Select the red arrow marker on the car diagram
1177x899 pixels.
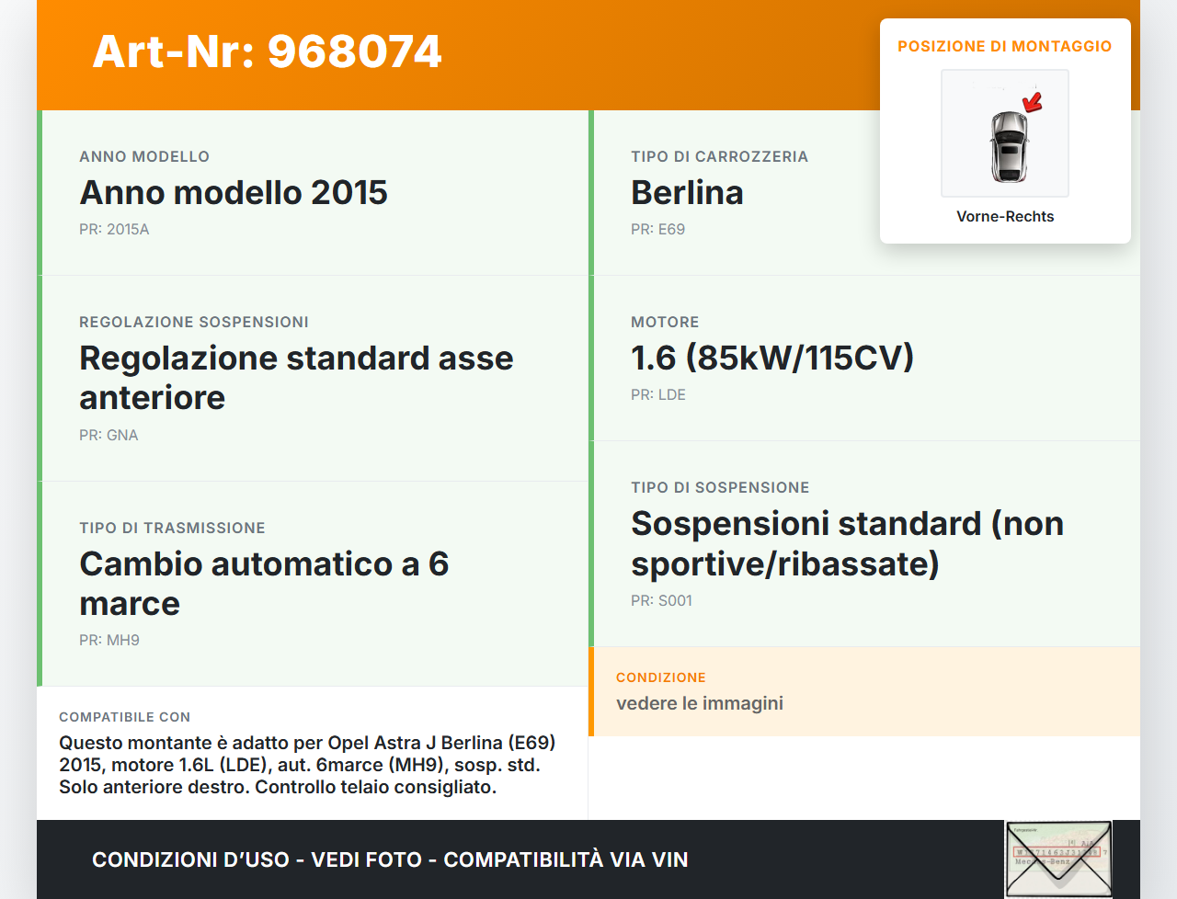pyautogui.click(x=1033, y=104)
